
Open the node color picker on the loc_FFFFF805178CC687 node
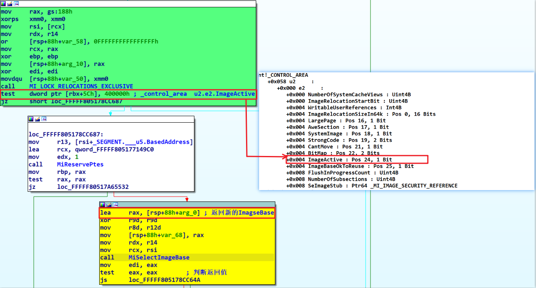(31, 119)
